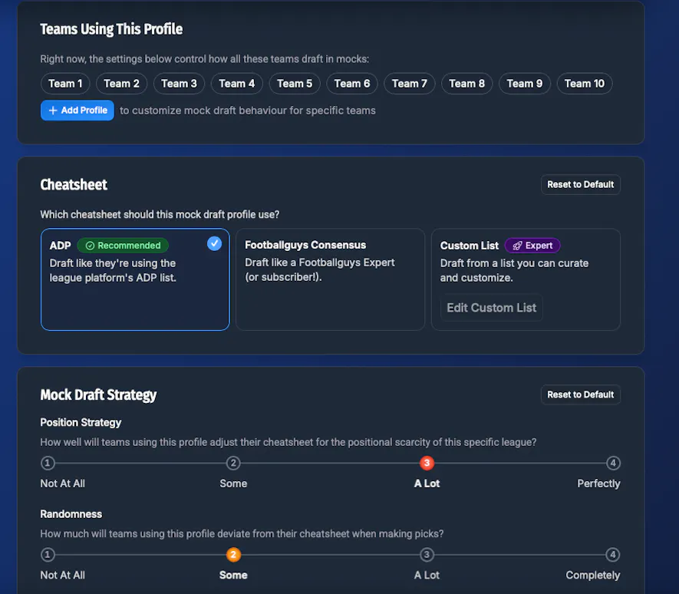
Task: Select the Custom List cheatsheet card
Action: pos(526,279)
